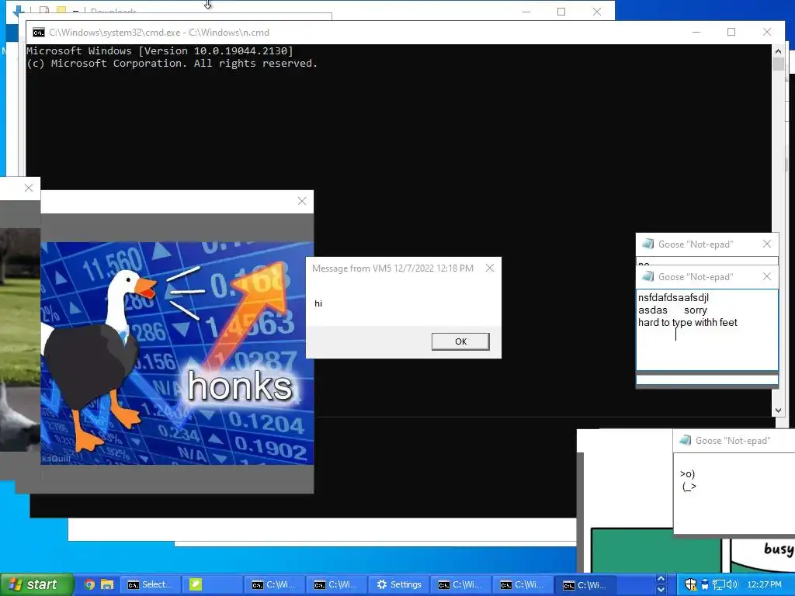Close the Message from VM5 dialog
The height and width of the screenshot is (596, 795).
point(490,268)
